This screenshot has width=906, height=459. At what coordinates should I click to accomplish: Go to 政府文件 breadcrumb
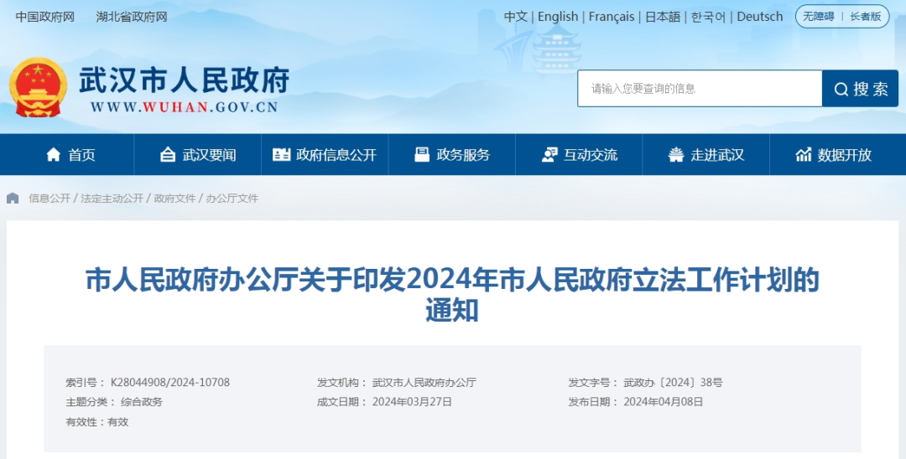click(174, 199)
